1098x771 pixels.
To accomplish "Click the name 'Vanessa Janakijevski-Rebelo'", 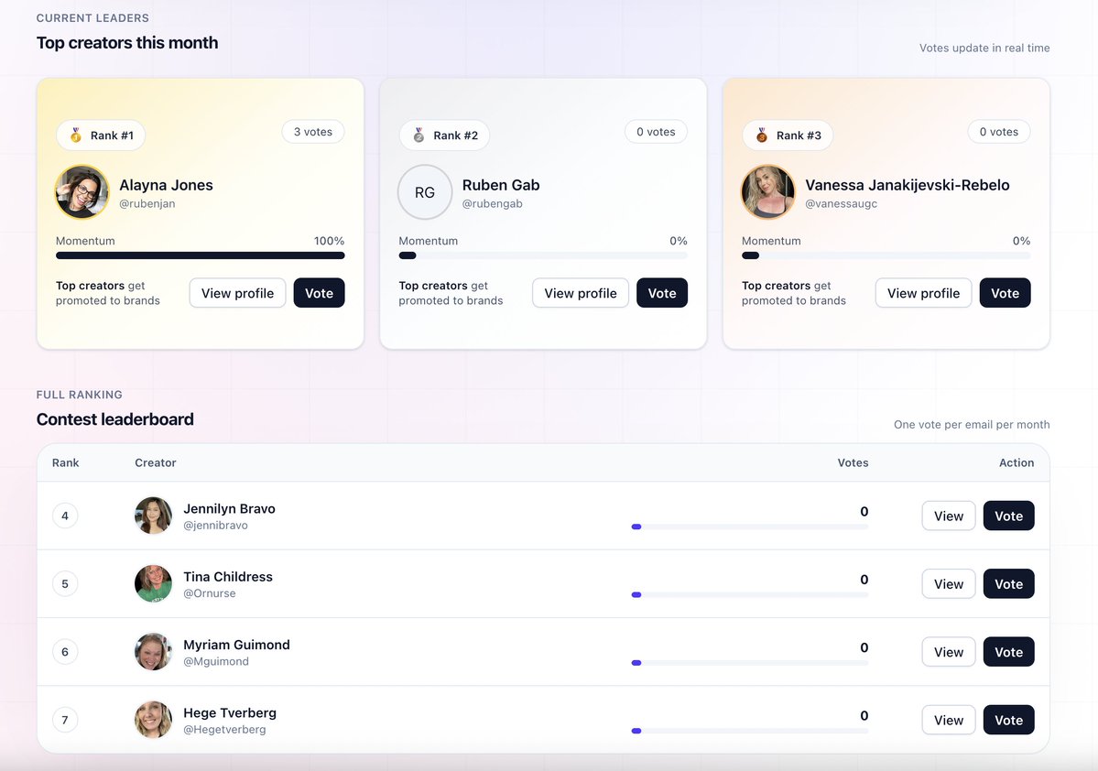I will pyautogui.click(x=908, y=185).
